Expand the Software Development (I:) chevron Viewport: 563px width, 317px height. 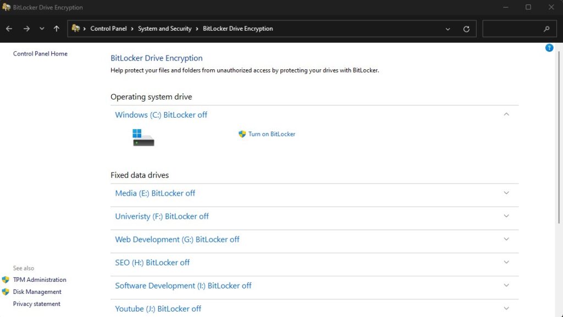pyautogui.click(x=506, y=286)
